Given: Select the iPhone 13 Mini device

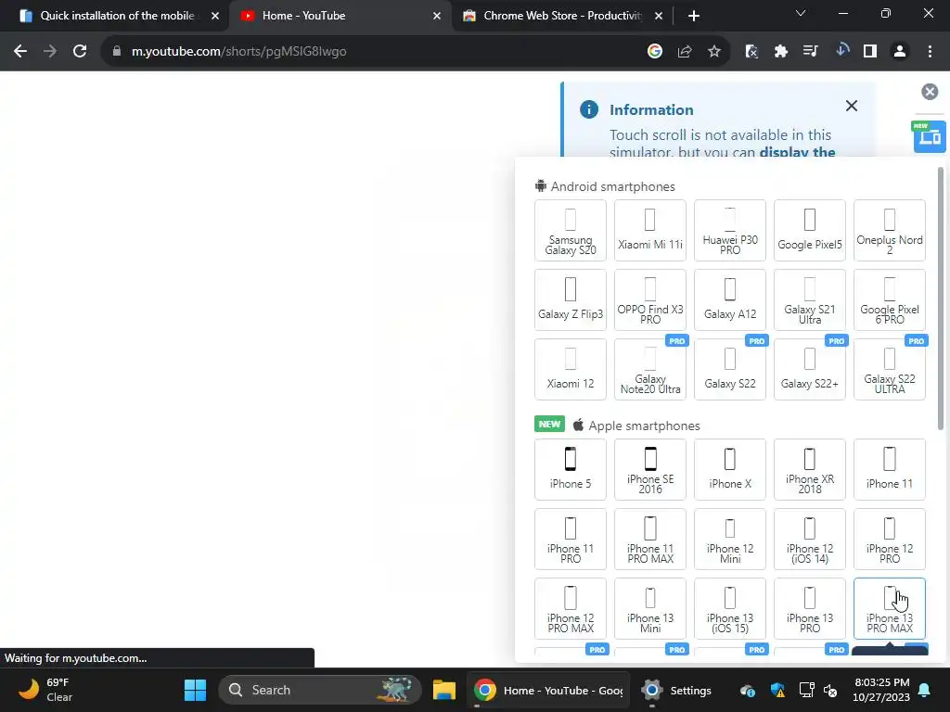Looking at the screenshot, I should [650, 608].
